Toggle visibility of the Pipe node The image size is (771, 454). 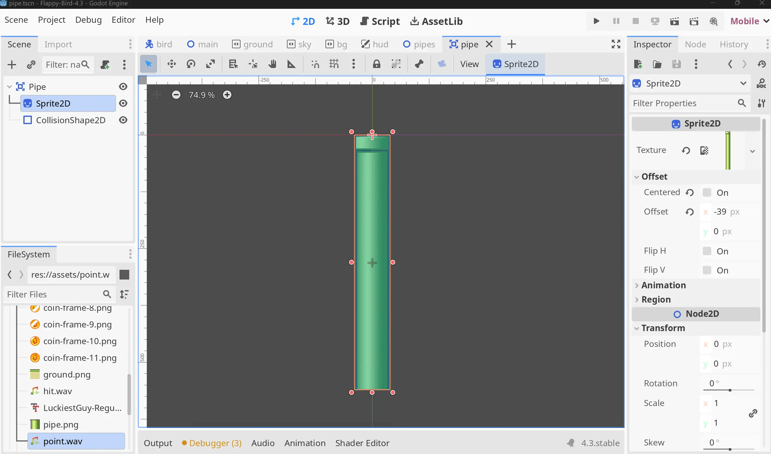123,86
